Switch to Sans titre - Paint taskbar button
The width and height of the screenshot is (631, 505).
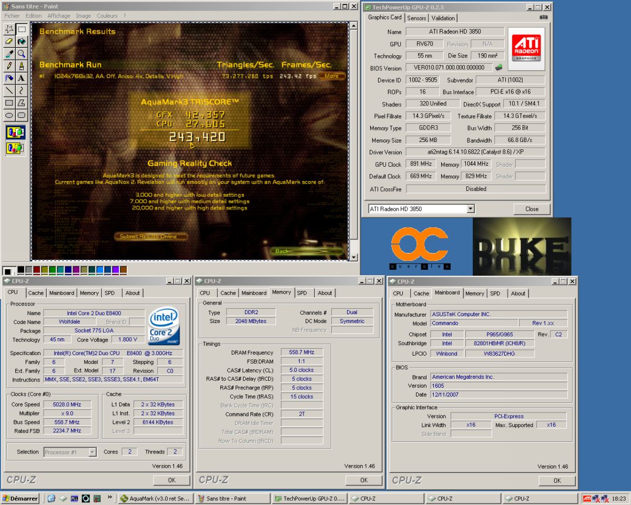[x=232, y=498]
